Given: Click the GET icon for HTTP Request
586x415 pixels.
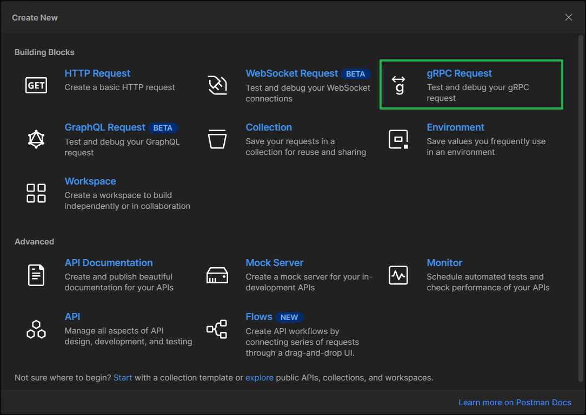Looking at the screenshot, I should 36,85.
